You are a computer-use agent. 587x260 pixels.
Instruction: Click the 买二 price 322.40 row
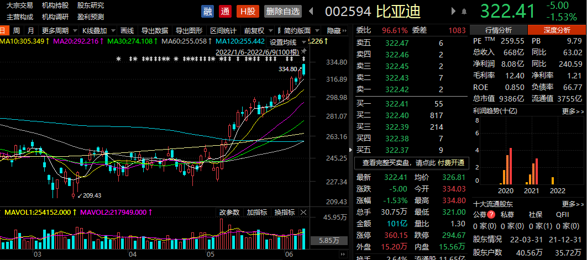(411, 115)
